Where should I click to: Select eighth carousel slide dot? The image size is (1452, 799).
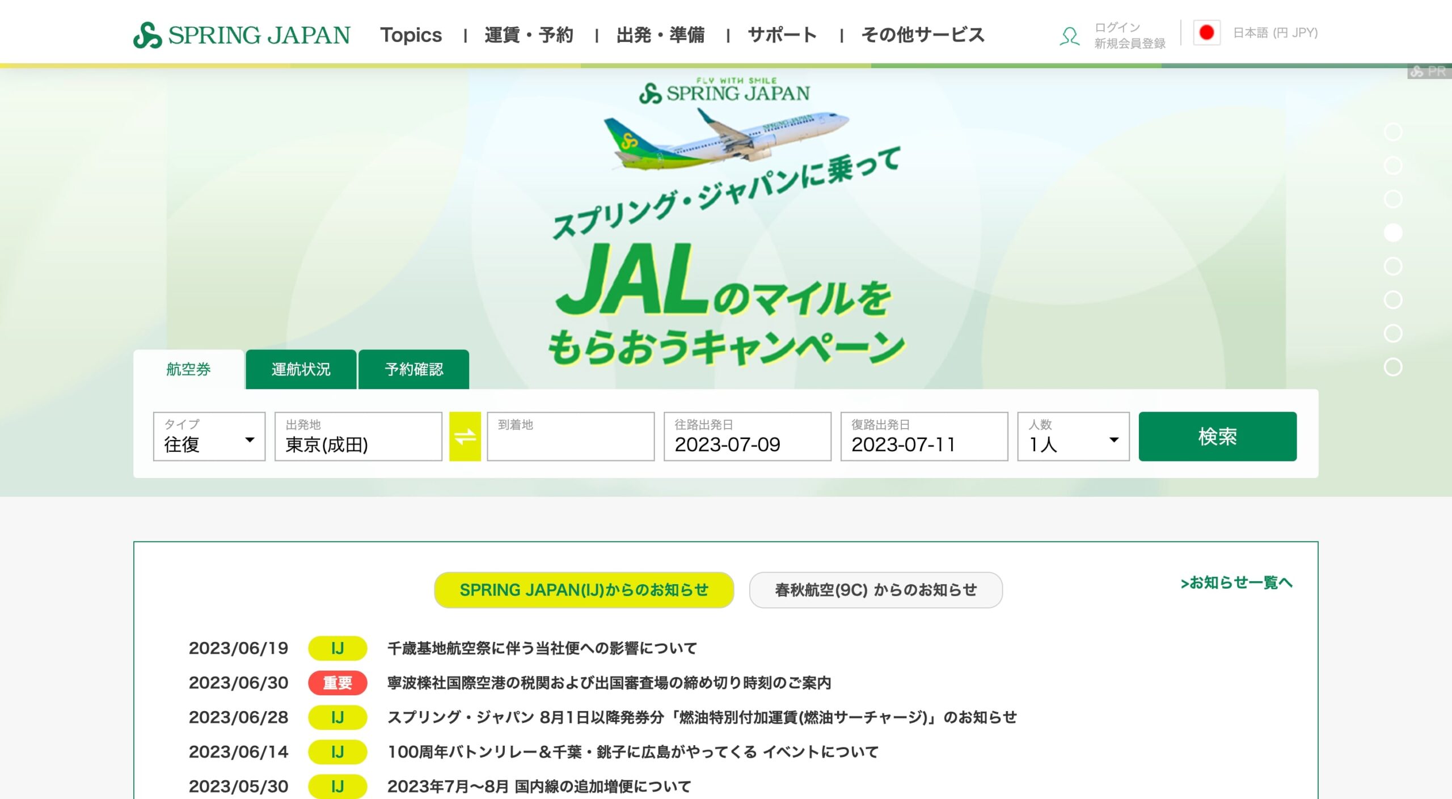pos(1393,367)
